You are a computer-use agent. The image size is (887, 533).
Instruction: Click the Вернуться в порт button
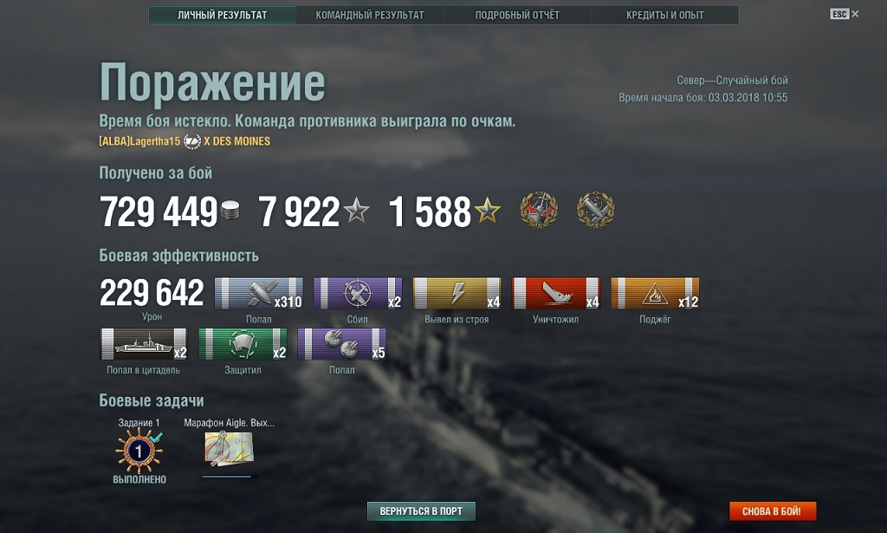click(x=421, y=511)
